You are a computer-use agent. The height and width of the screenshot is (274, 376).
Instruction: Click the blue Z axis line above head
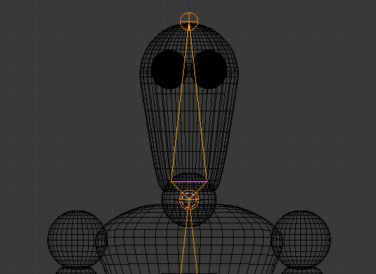pos(189,6)
